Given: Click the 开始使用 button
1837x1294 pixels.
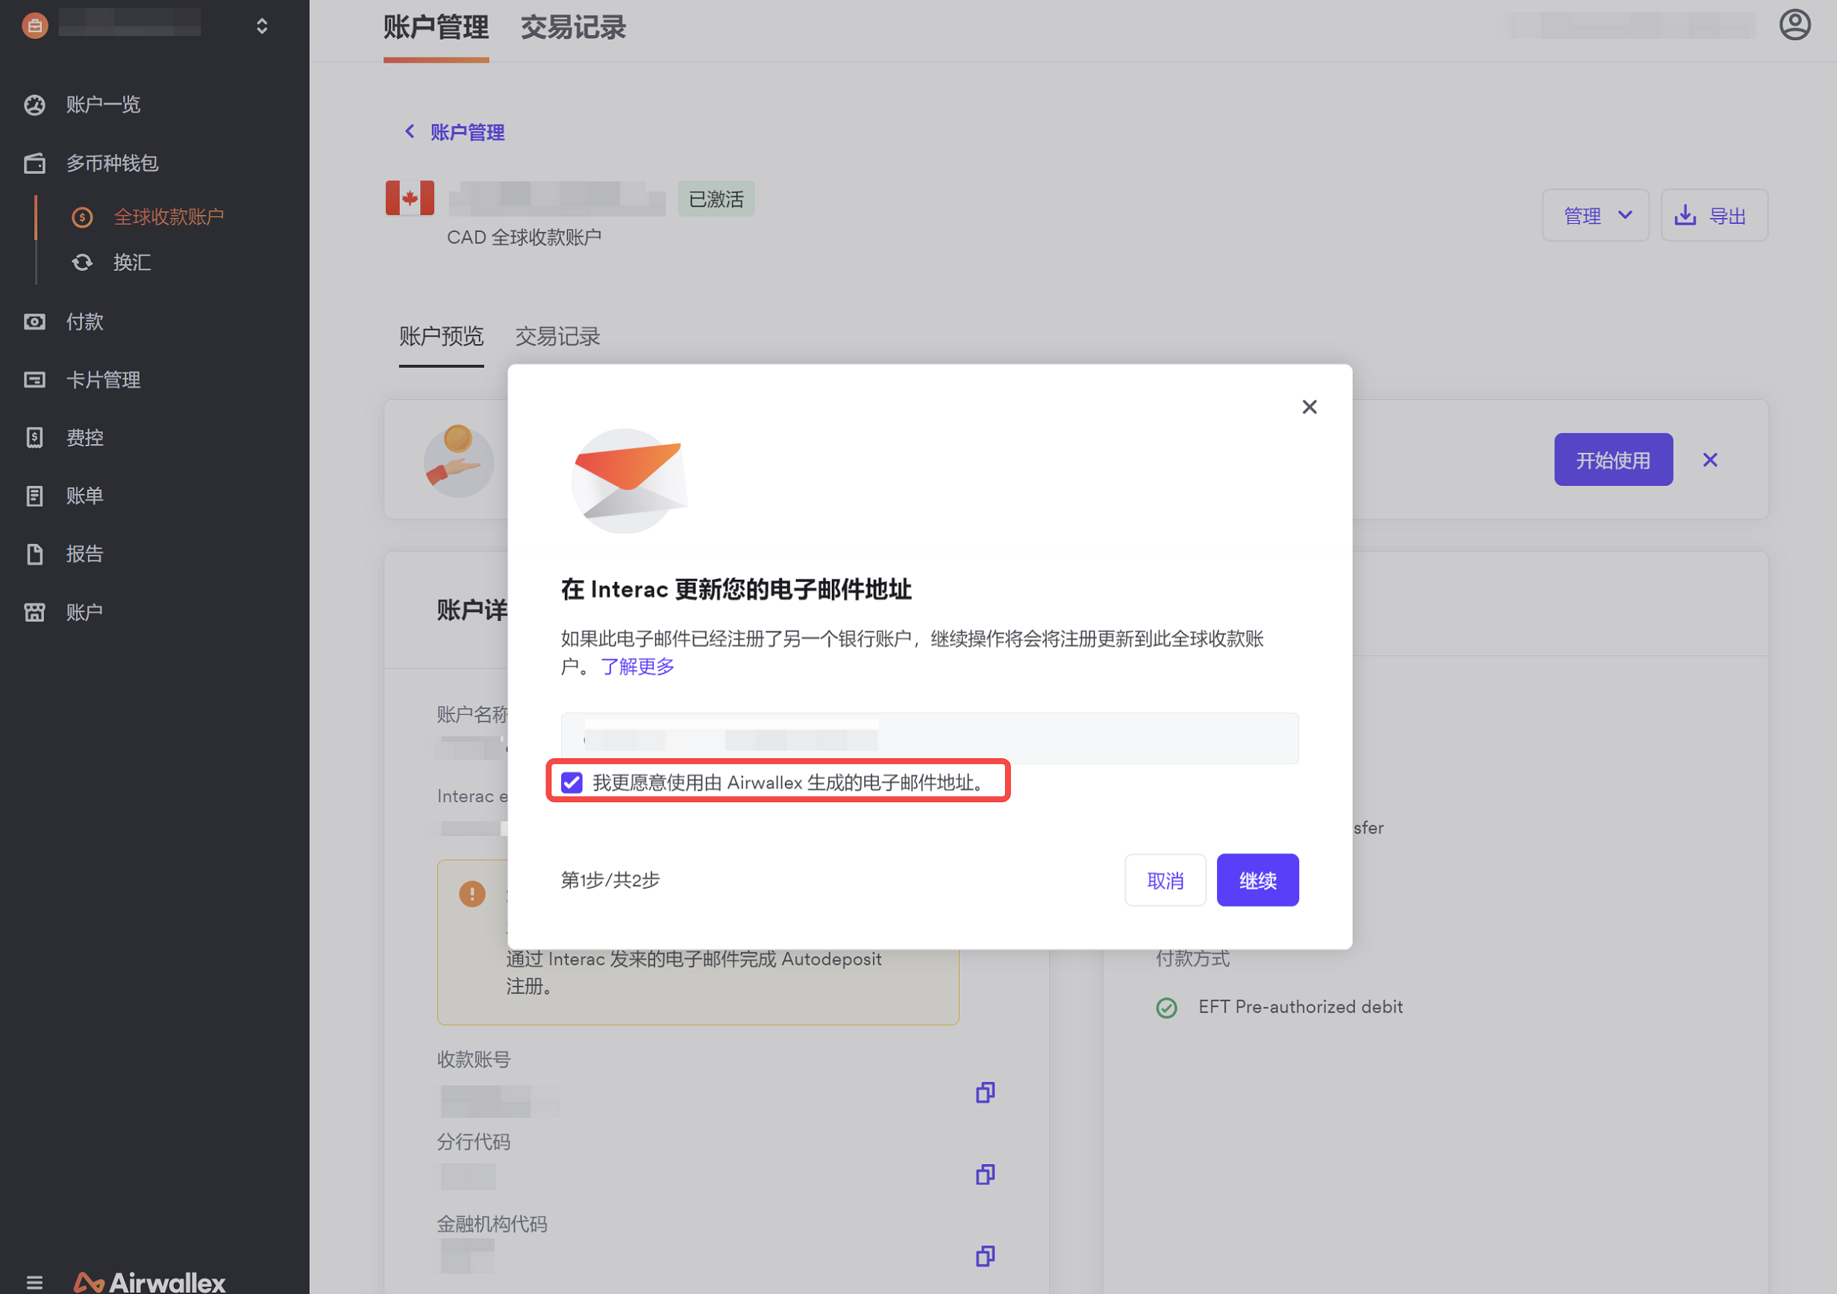Looking at the screenshot, I should [x=1613, y=460].
